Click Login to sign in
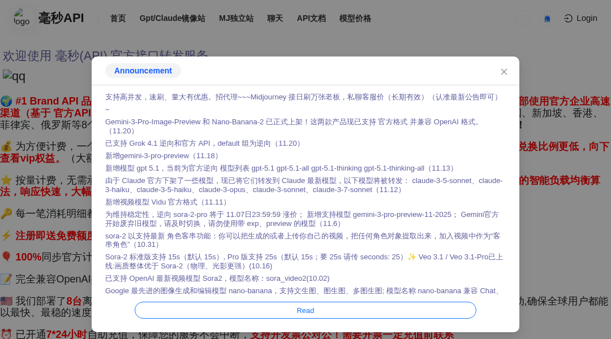 [581, 18]
